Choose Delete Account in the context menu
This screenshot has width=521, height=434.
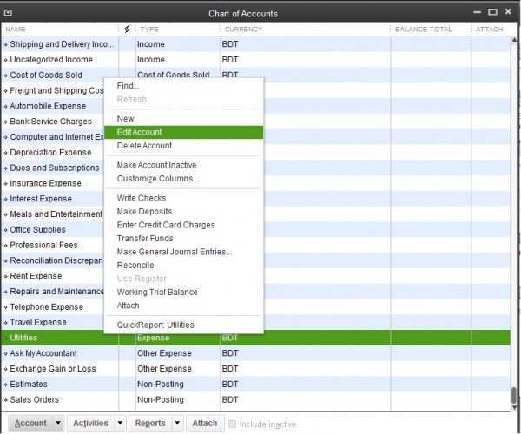point(143,146)
